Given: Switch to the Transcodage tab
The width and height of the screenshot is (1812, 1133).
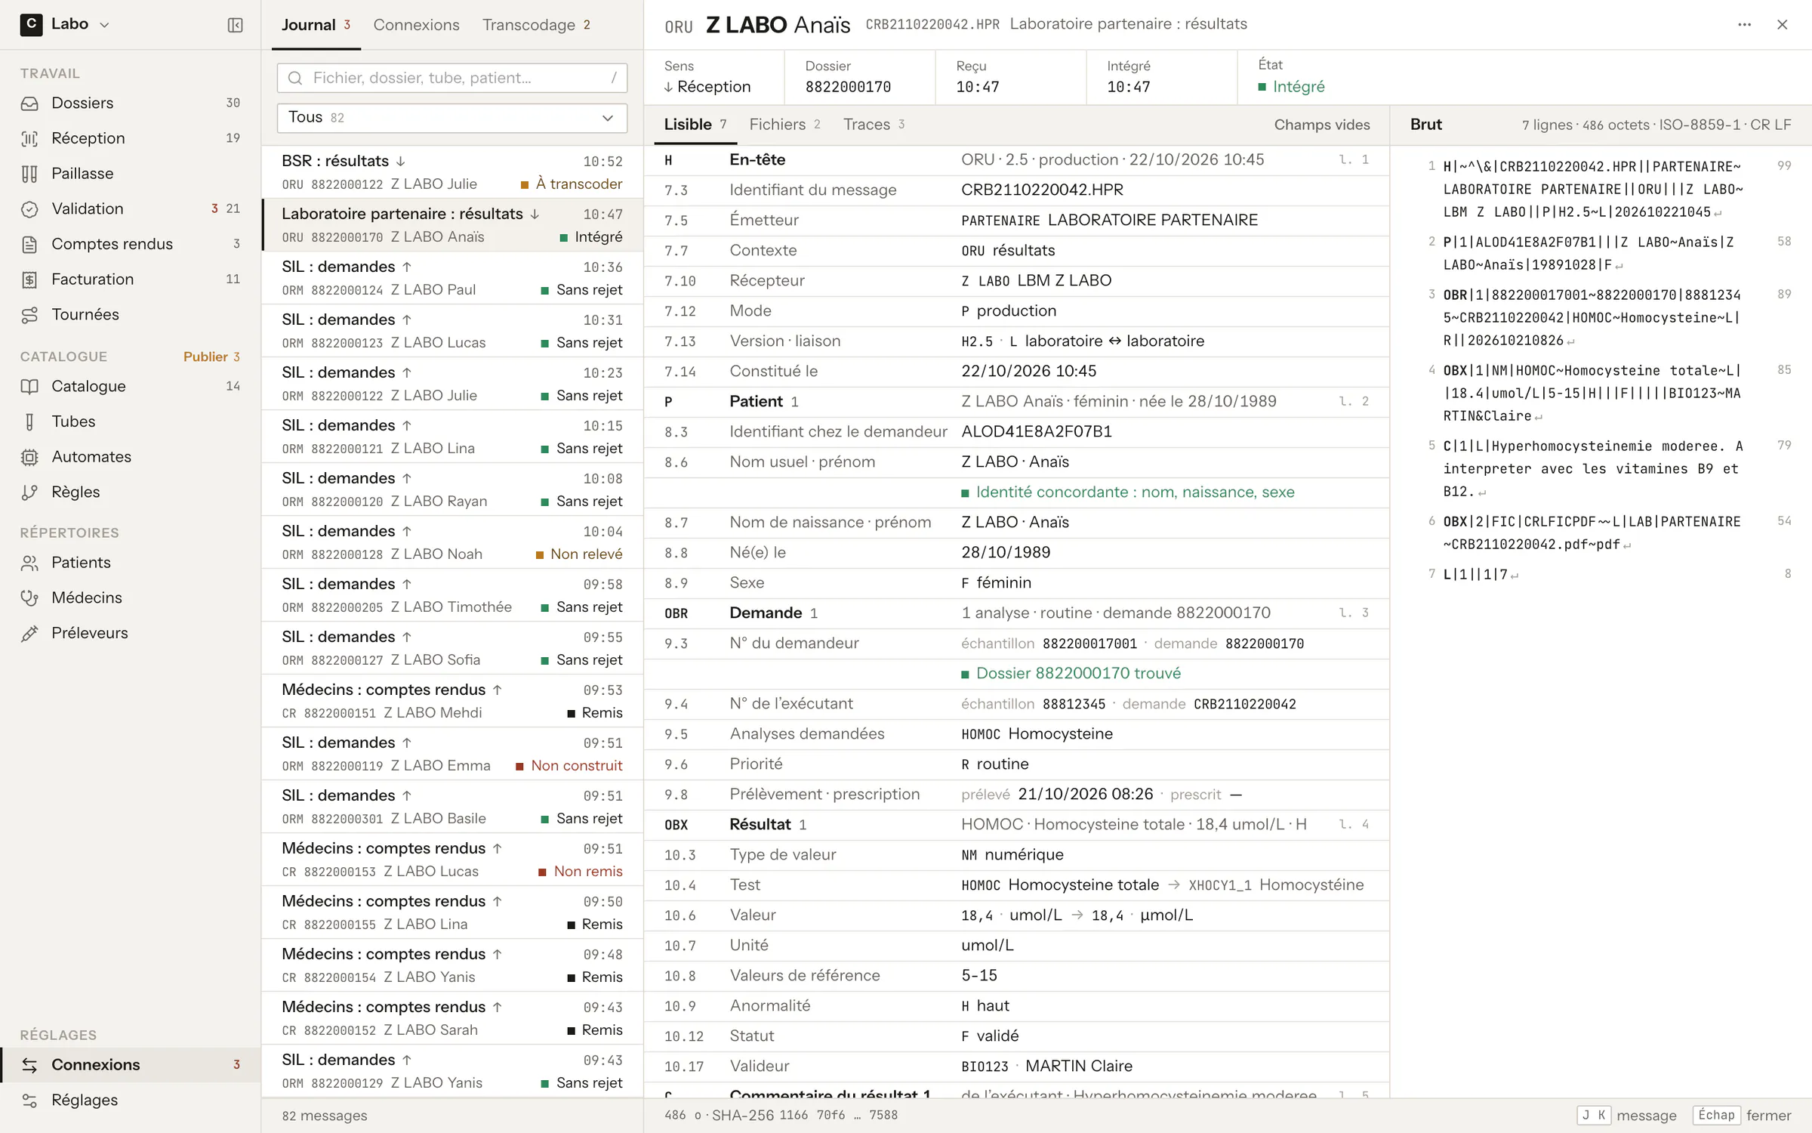Looking at the screenshot, I should pyautogui.click(x=537, y=25).
